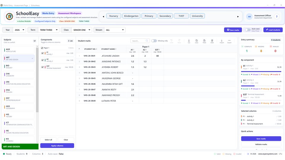Screen dimensions: 285x160
Task: Click the MISSING warning icon in Entry summary
Action: (256, 47)
